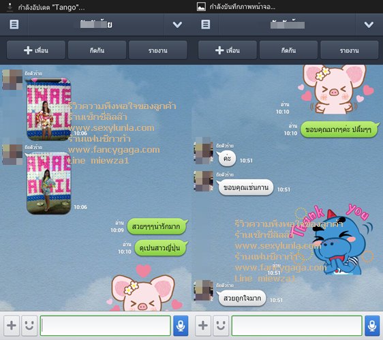The height and width of the screenshot is (340, 383).
Task: Tap the left "กีดกัน" block button
Action: pos(97,50)
